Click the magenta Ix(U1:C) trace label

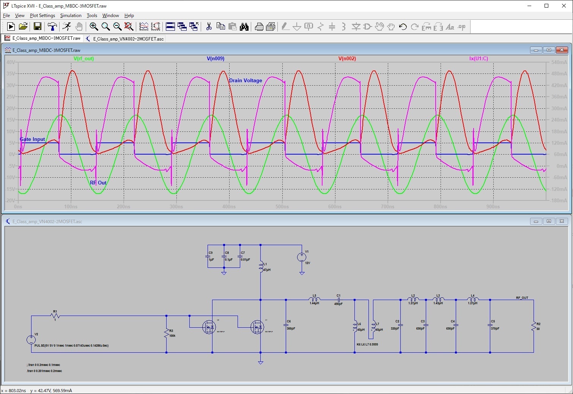479,59
